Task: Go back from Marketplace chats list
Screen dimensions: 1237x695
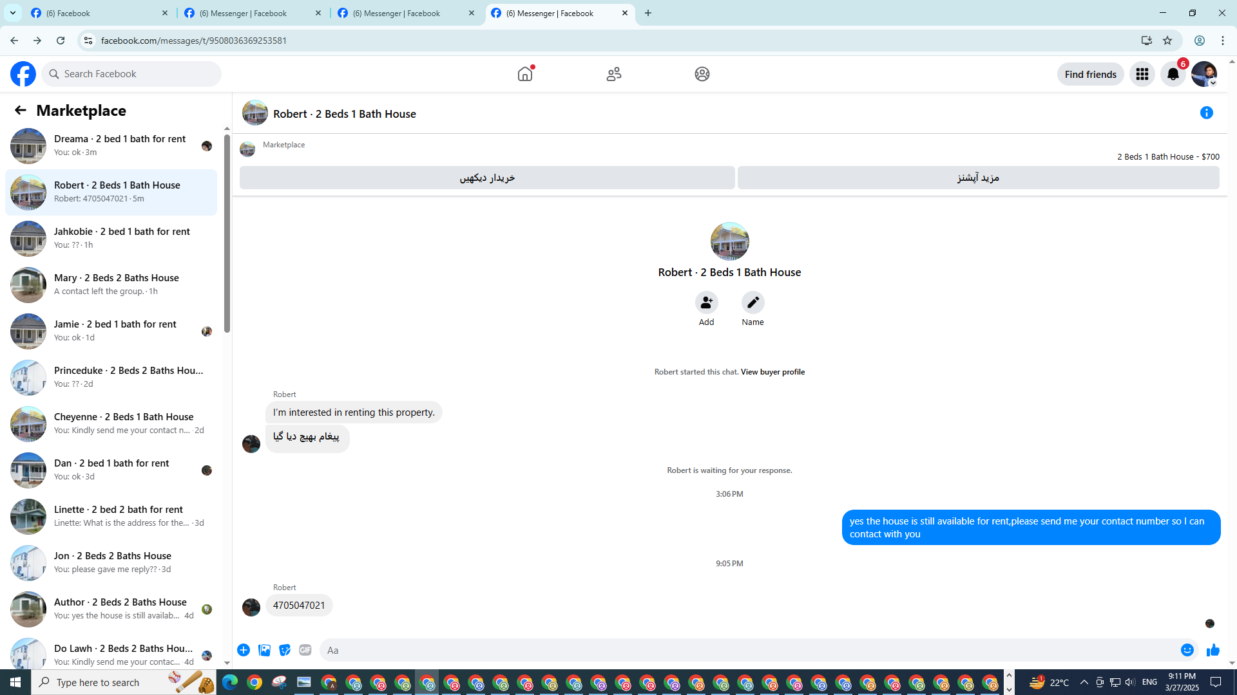Action: [x=20, y=111]
